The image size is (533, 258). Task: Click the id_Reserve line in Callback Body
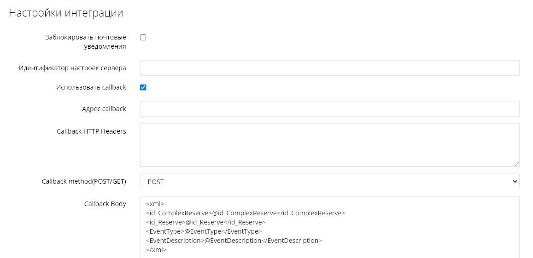[x=205, y=222]
